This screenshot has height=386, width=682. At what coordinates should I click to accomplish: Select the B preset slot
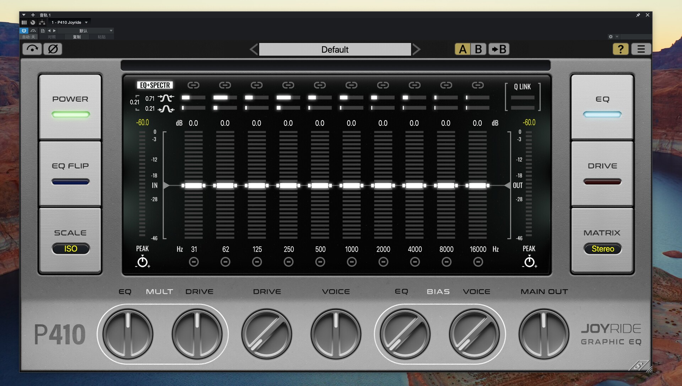(478, 49)
